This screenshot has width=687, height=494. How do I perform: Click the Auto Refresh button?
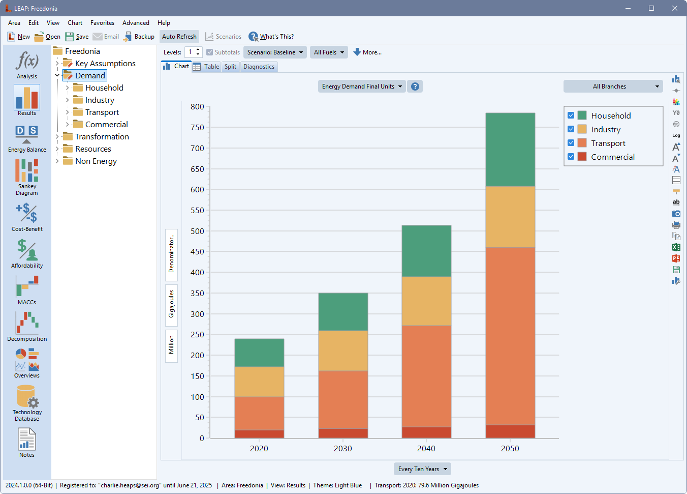coord(179,37)
